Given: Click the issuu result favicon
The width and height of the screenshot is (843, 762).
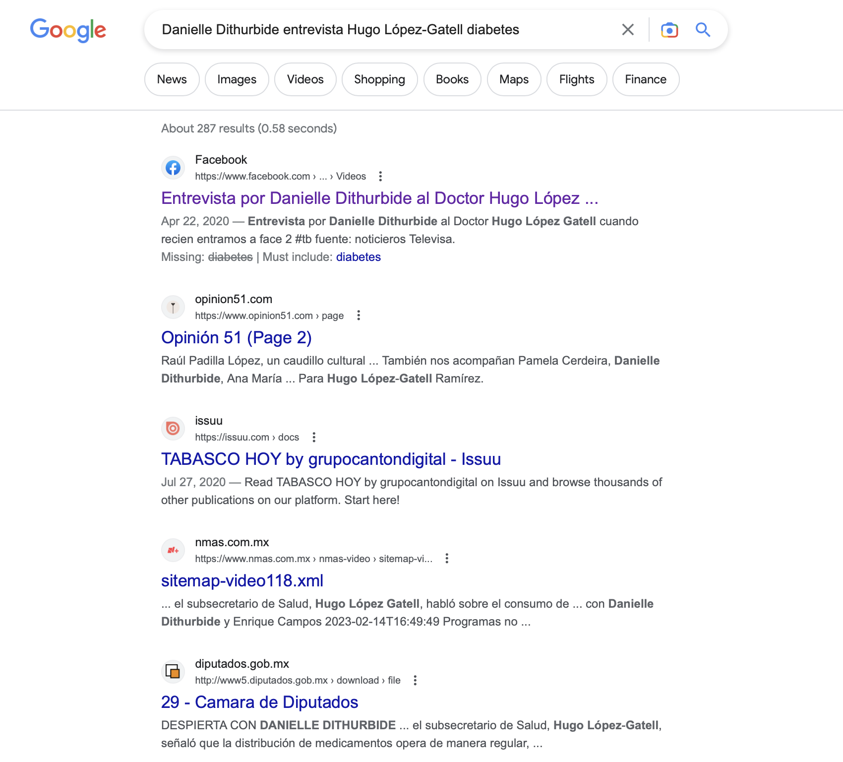Looking at the screenshot, I should coord(173,428).
